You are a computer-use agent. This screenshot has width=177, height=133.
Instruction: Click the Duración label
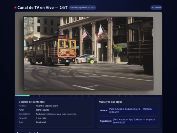tap(23, 118)
